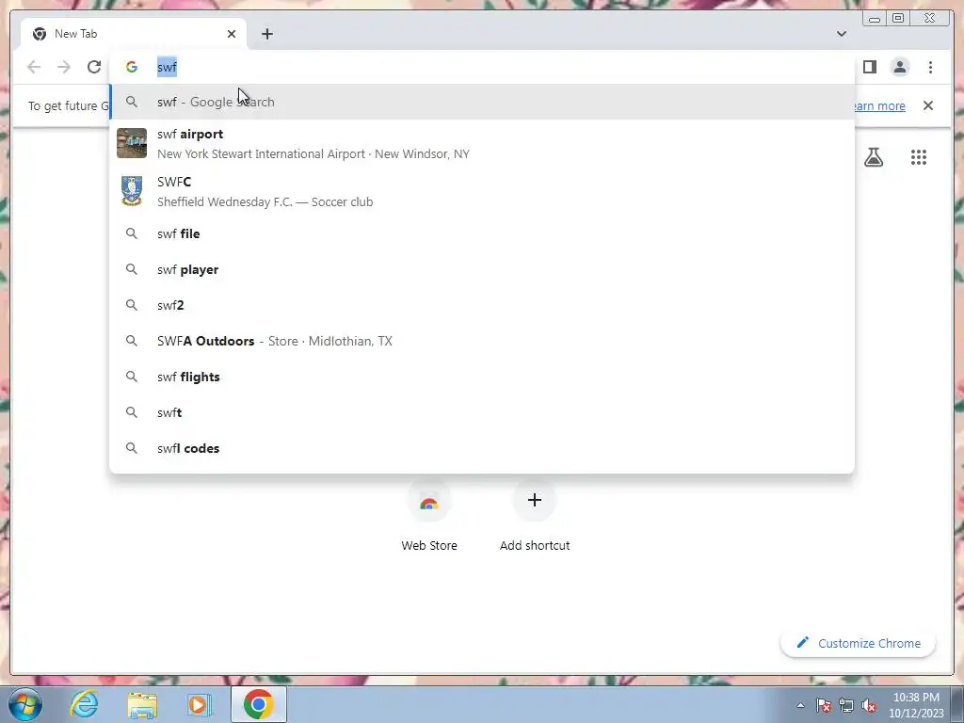Click the Google G icon in omnibox
The width and height of the screenshot is (964, 723).
132,67
